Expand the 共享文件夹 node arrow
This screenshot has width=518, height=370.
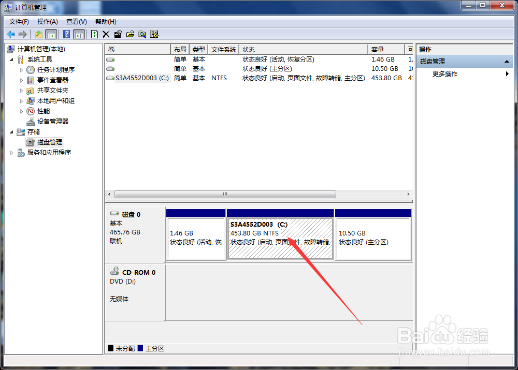(21, 91)
